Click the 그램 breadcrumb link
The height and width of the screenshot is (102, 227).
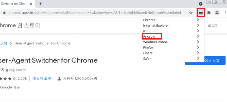tap(4, 43)
